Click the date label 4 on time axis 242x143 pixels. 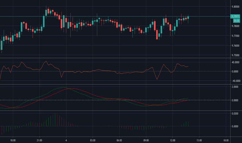point(66,140)
